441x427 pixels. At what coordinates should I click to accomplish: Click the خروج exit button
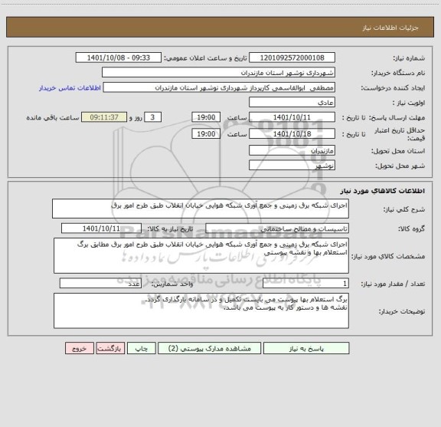(x=80, y=348)
